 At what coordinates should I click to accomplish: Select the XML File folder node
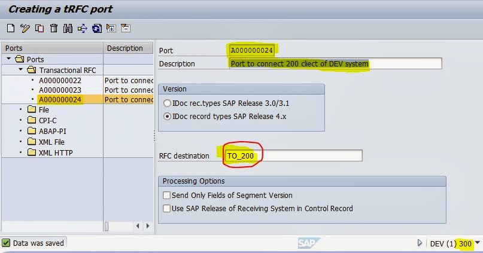tap(51, 142)
